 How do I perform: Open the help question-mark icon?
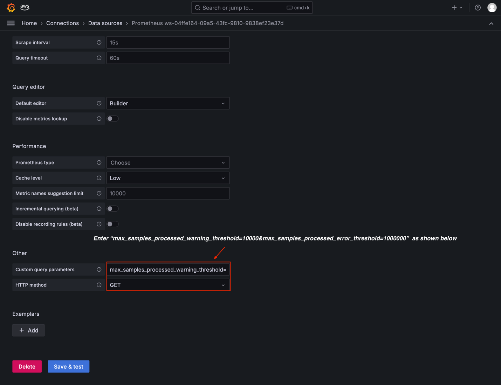[x=478, y=7]
